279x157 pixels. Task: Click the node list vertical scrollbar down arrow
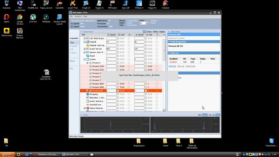[164, 110]
